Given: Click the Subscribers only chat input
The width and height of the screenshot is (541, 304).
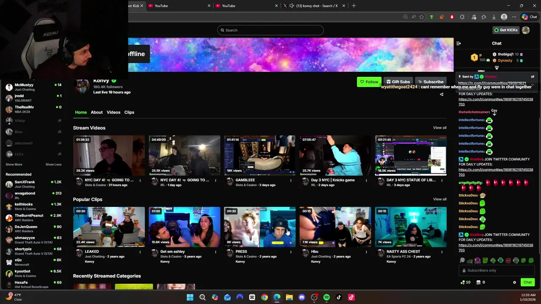Looking at the screenshot, I should point(497,271).
